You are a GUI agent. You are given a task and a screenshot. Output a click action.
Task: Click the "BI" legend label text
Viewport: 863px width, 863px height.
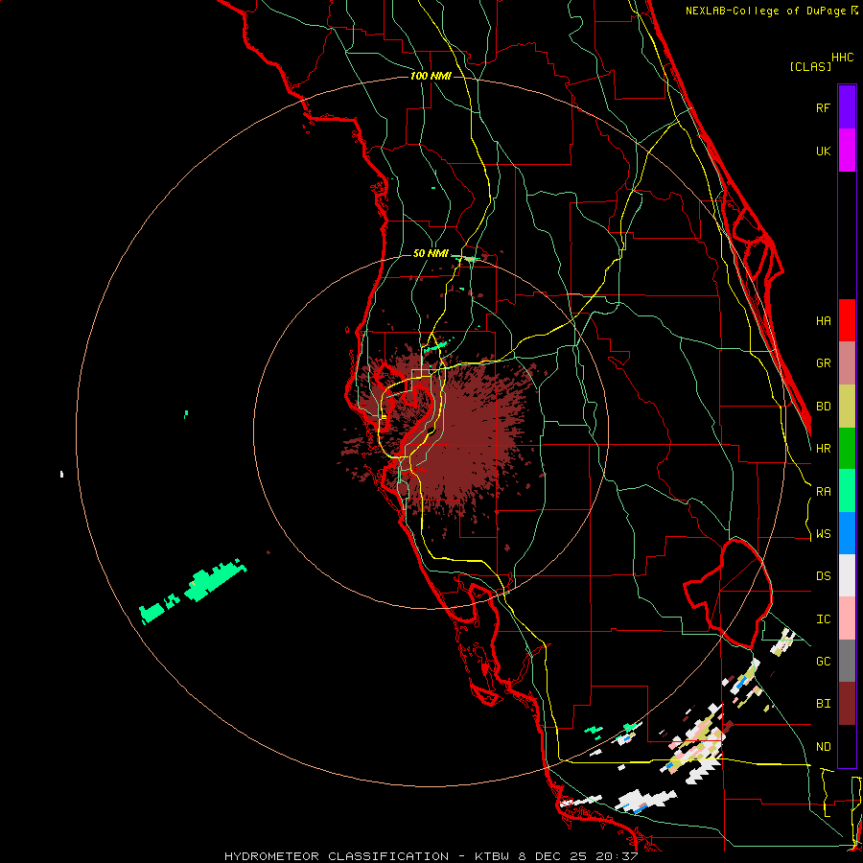click(x=823, y=704)
